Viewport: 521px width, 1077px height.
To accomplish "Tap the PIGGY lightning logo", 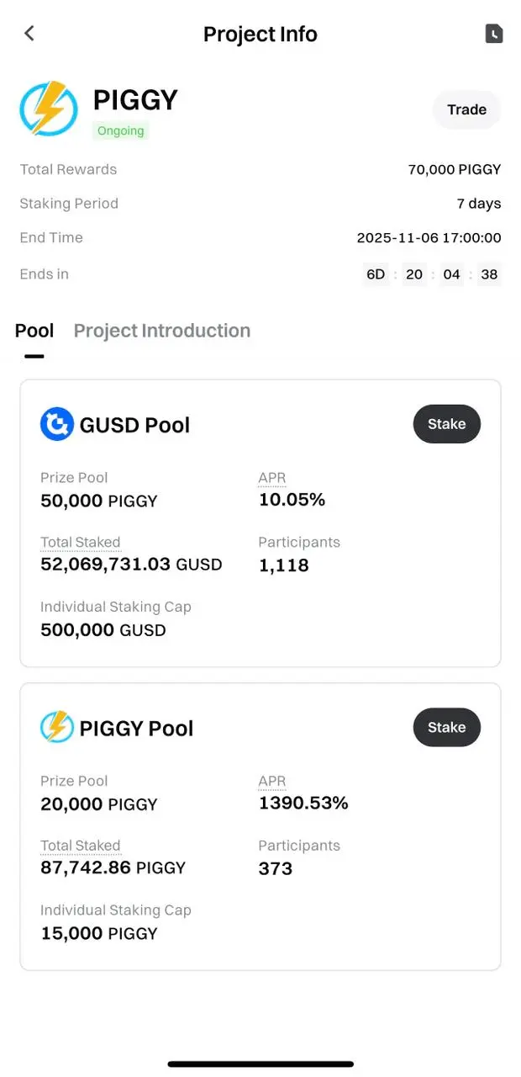I will [x=49, y=109].
